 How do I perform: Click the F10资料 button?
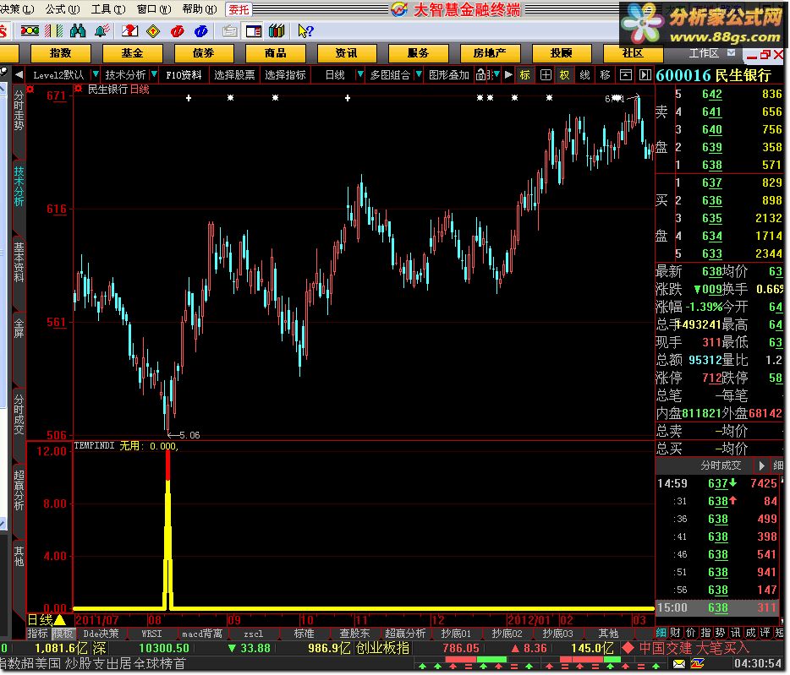pyautogui.click(x=184, y=75)
